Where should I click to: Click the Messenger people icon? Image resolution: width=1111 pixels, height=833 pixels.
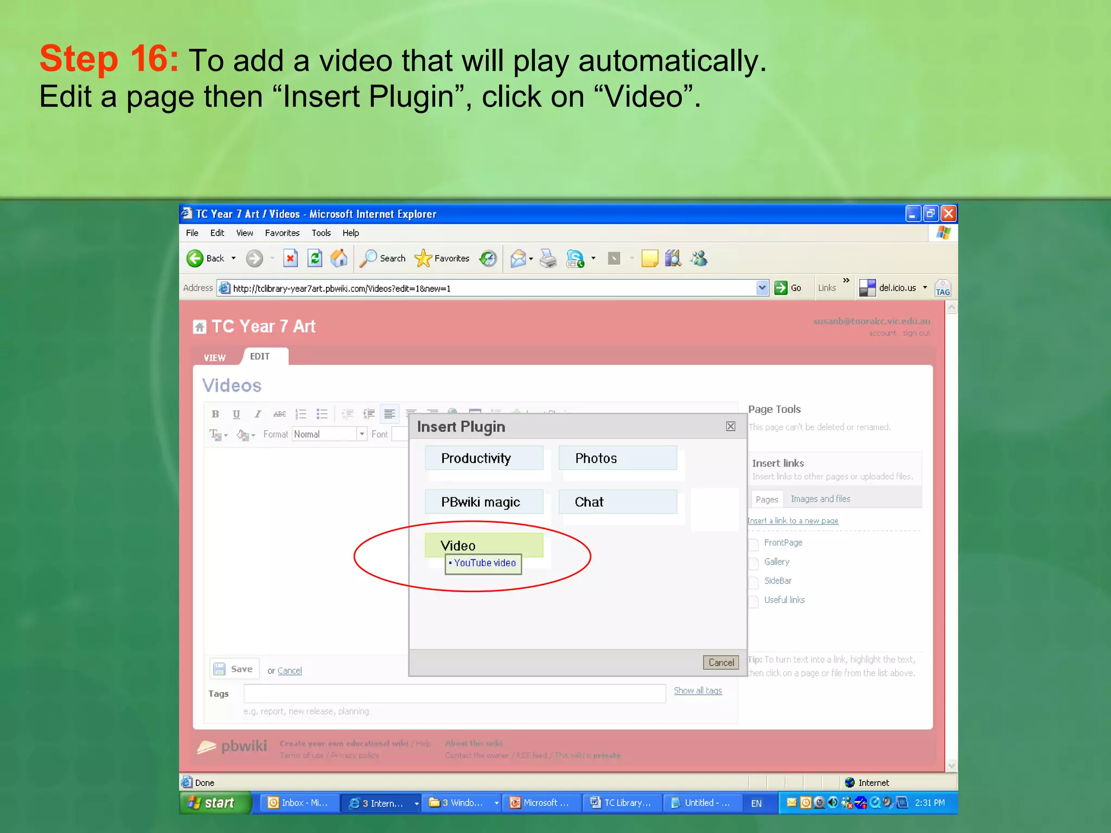click(x=699, y=259)
